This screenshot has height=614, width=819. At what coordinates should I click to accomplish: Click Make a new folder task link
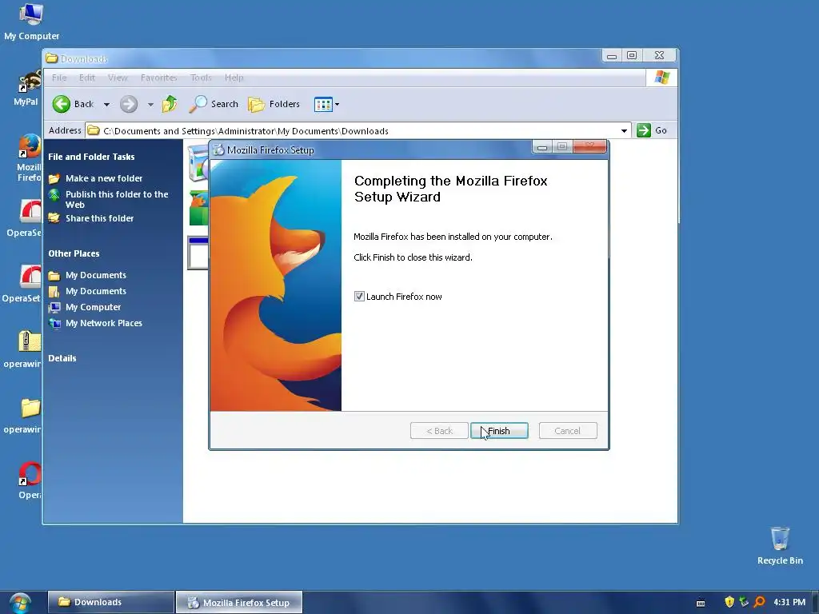tap(104, 178)
